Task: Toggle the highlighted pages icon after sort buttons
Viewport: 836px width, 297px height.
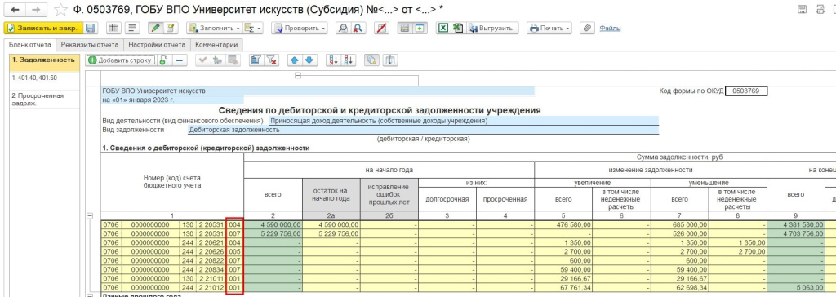Action: (371, 60)
